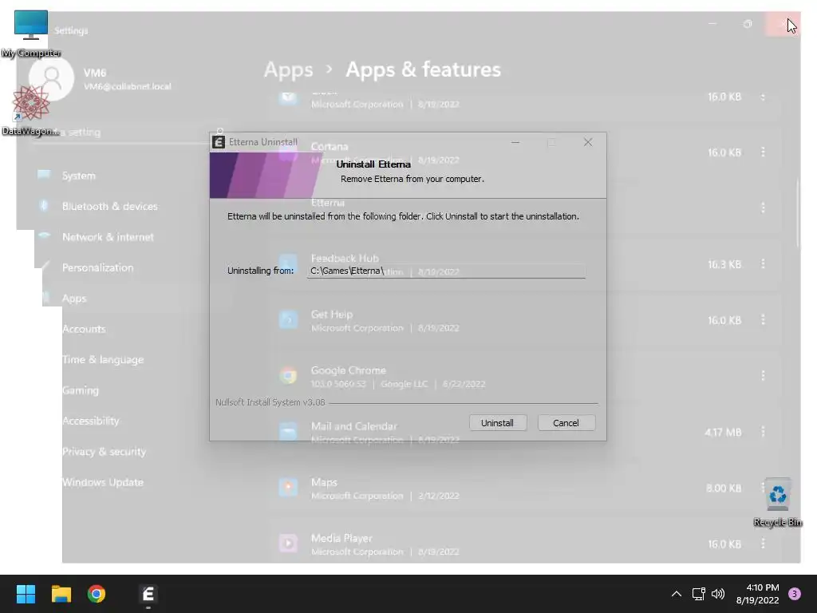Minimize the Settings window
This screenshot has width=817, height=613.
[x=712, y=24]
